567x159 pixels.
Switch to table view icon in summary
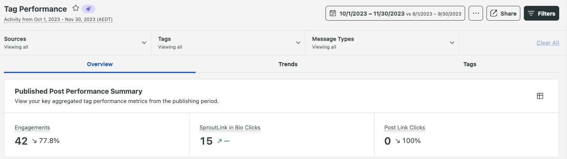pos(540,96)
